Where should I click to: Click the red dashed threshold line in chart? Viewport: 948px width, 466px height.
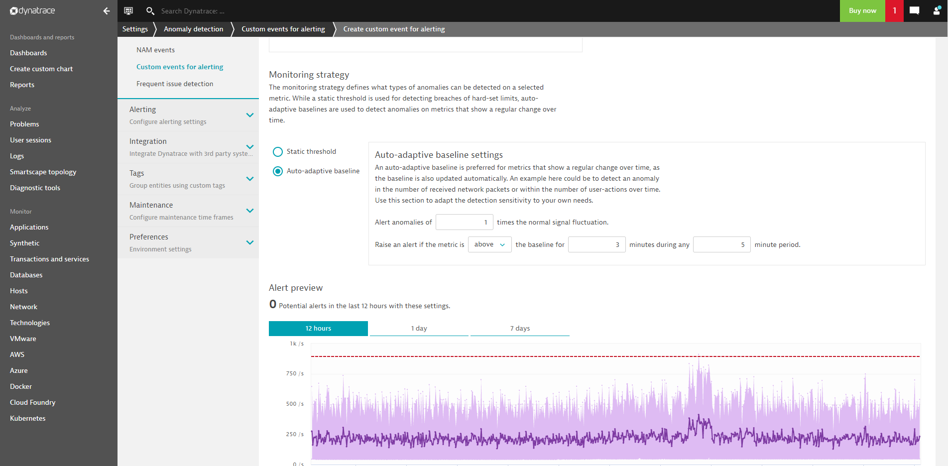615,356
